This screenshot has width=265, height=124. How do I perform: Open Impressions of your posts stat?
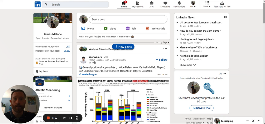click(x=53, y=51)
